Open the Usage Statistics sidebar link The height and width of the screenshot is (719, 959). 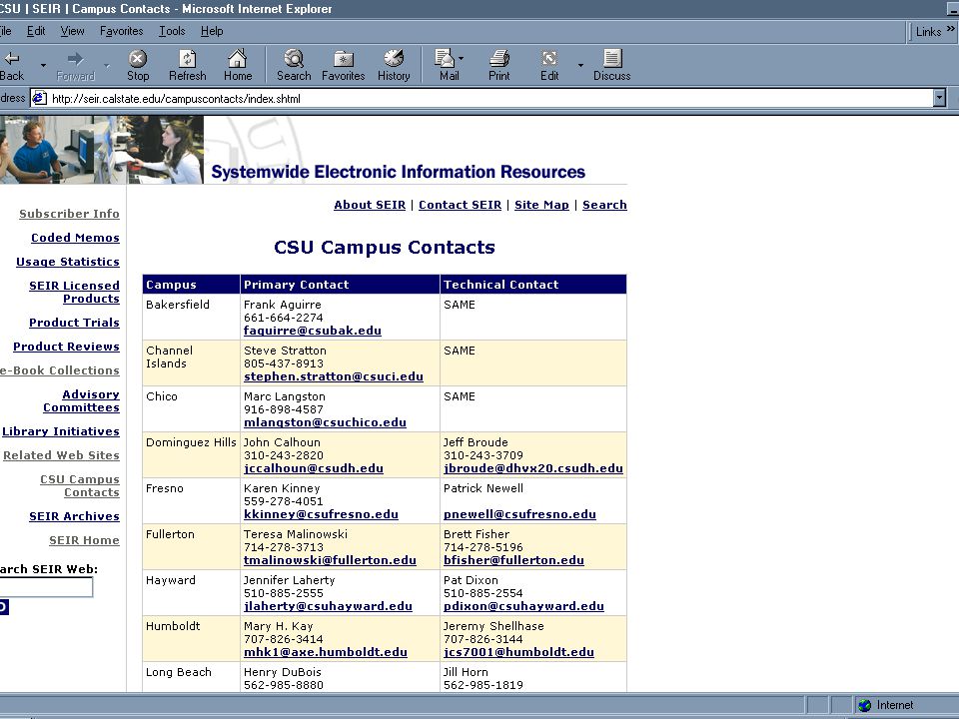[x=68, y=261]
